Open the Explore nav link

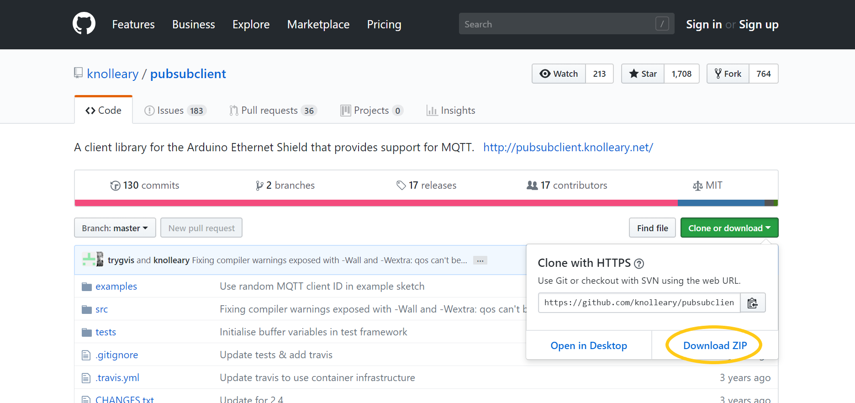[251, 24]
